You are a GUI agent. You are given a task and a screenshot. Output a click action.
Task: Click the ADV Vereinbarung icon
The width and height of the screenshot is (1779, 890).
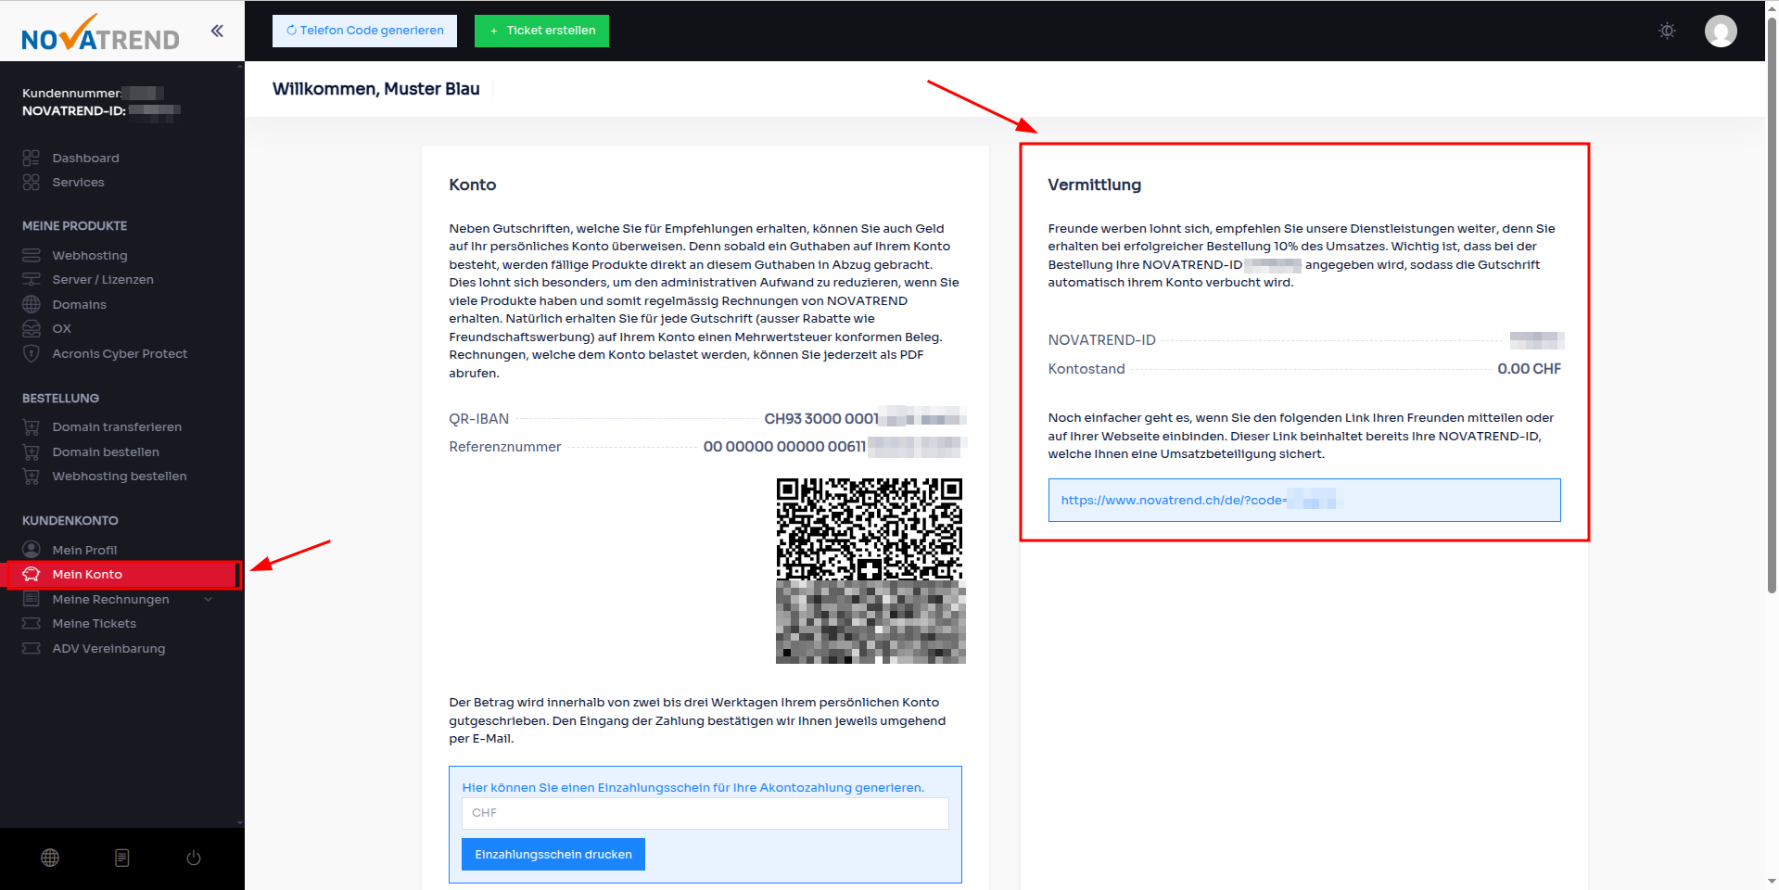32,648
